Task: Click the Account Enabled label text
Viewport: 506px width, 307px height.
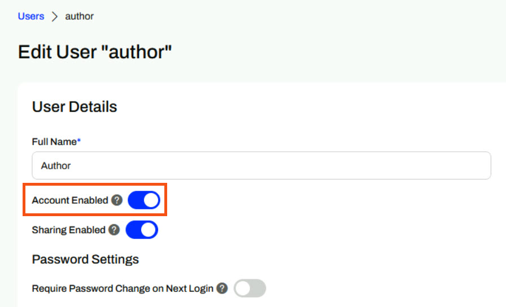Action: pyautogui.click(x=70, y=200)
